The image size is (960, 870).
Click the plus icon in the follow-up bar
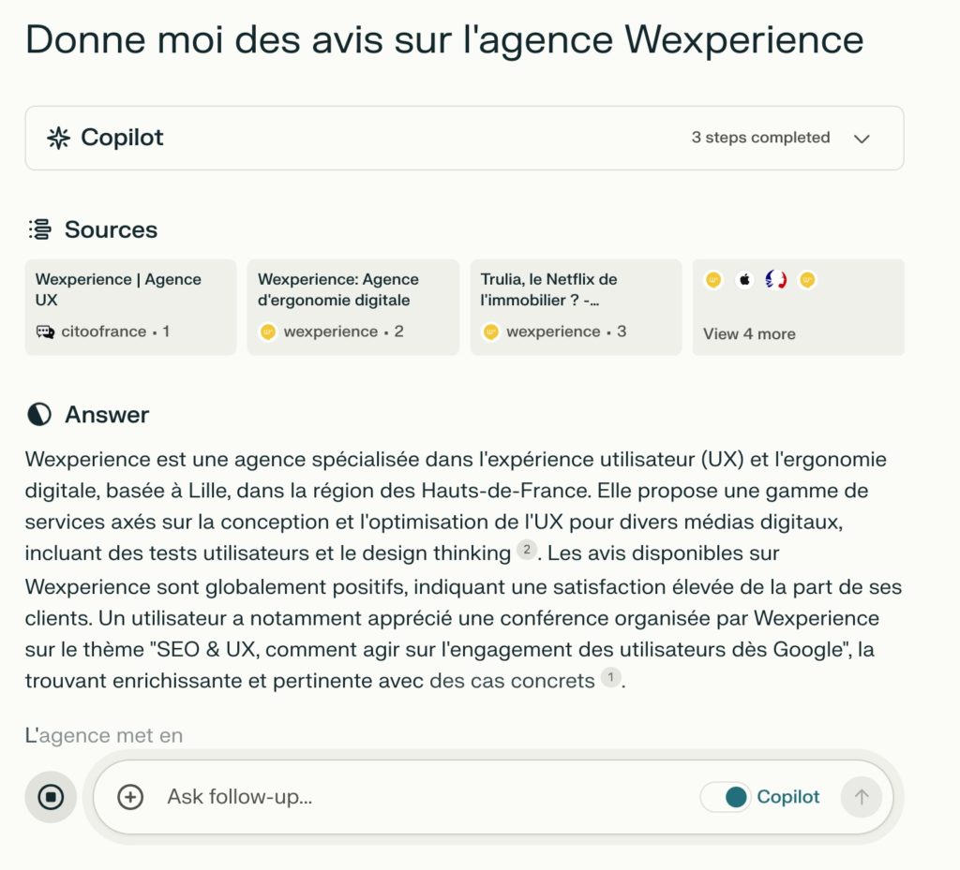(129, 797)
